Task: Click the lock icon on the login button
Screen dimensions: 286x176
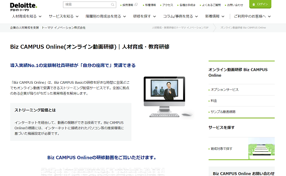Action: (x=254, y=4)
